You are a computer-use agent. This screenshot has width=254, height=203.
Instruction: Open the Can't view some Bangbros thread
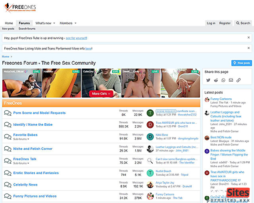pyautogui.click(x=177, y=159)
